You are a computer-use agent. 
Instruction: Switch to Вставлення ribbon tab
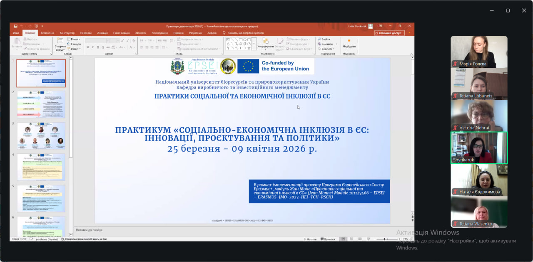[47, 33]
